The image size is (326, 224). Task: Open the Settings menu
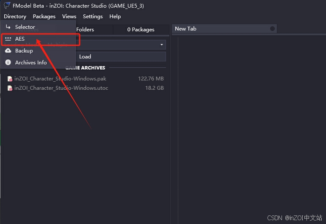click(x=93, y=17)
